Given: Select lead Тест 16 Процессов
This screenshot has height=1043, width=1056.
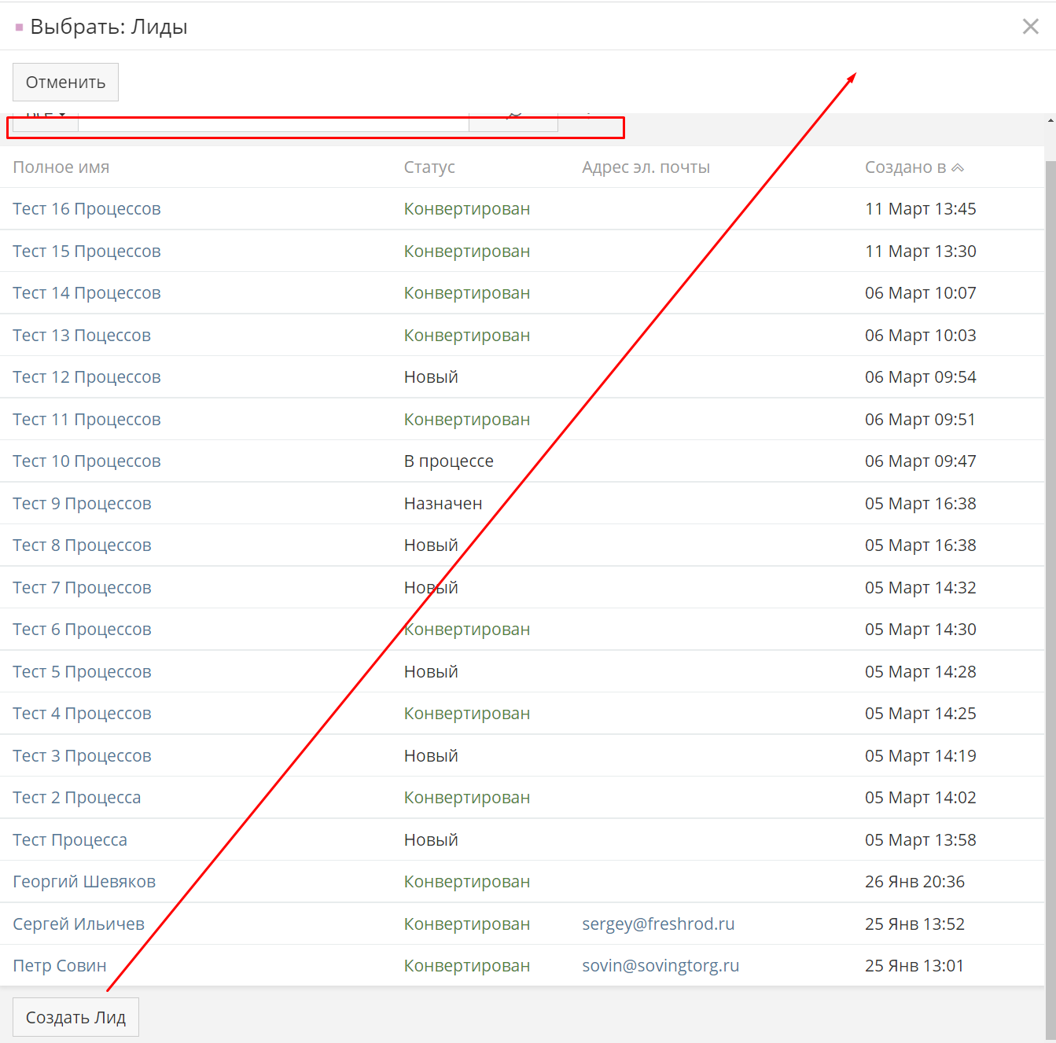Looking at the screenshot, I should coord(86,209).
